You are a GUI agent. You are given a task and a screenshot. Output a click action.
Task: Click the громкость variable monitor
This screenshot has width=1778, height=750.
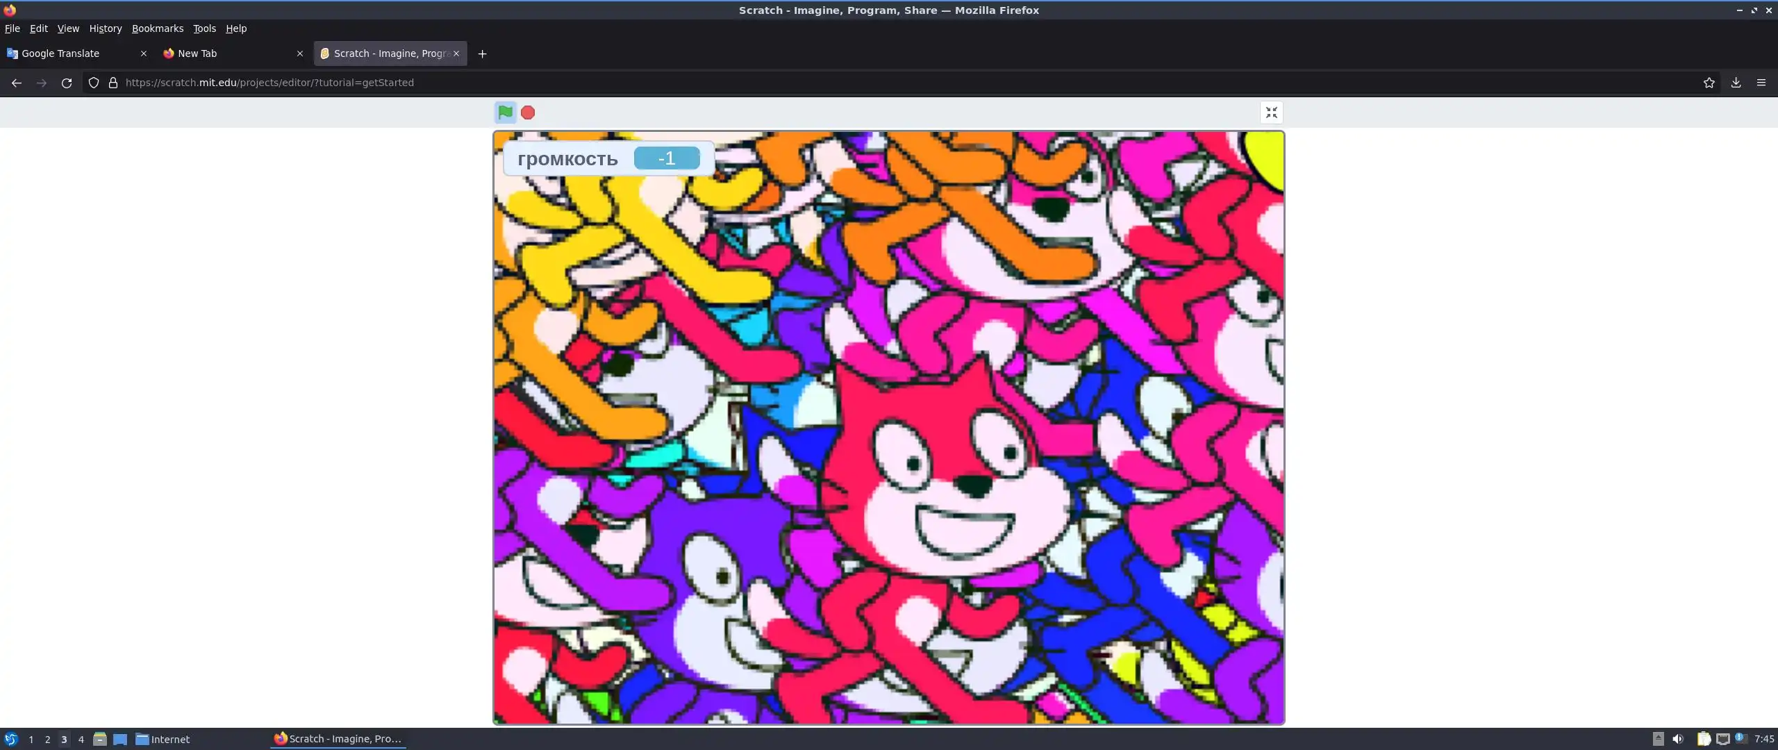pyautogui.click(x=608, y=158)
